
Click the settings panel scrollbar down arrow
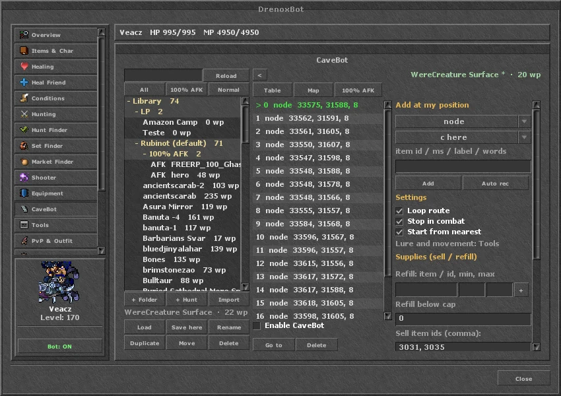[536, 346]
